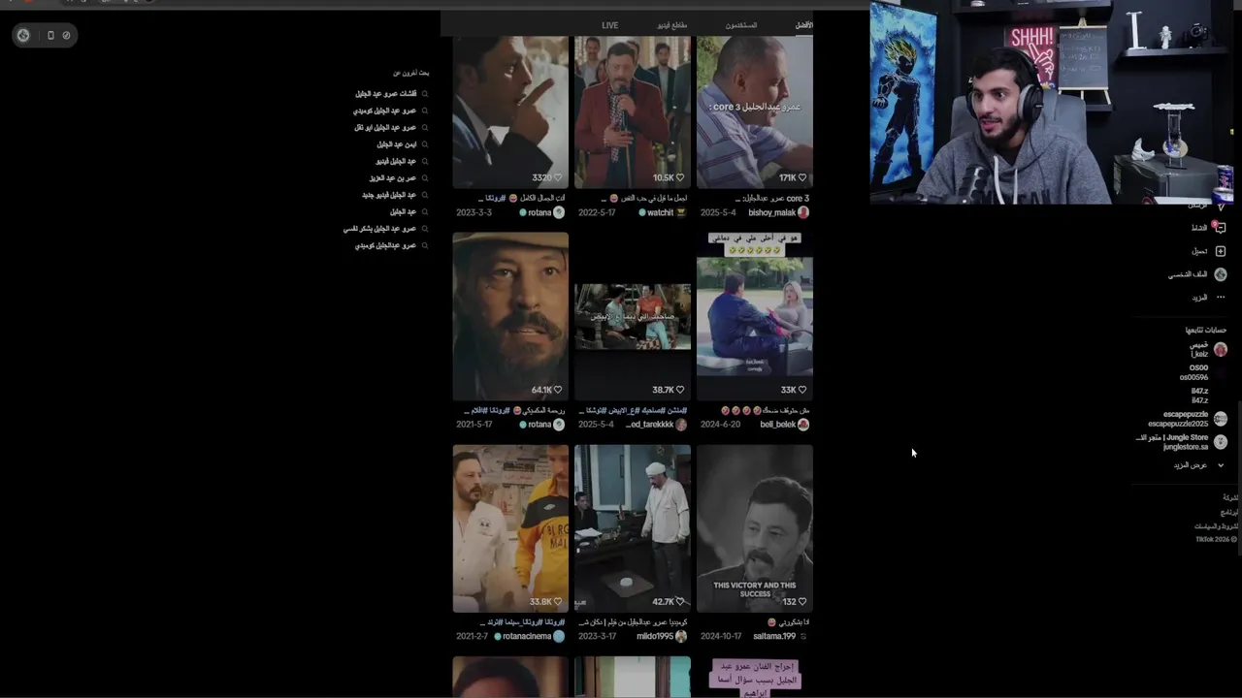Click الشركة footer link in sidebar
Image resolution: width=1242 pixels, height=698 pixels.
pyautogui.click(x=1230, y=497)
